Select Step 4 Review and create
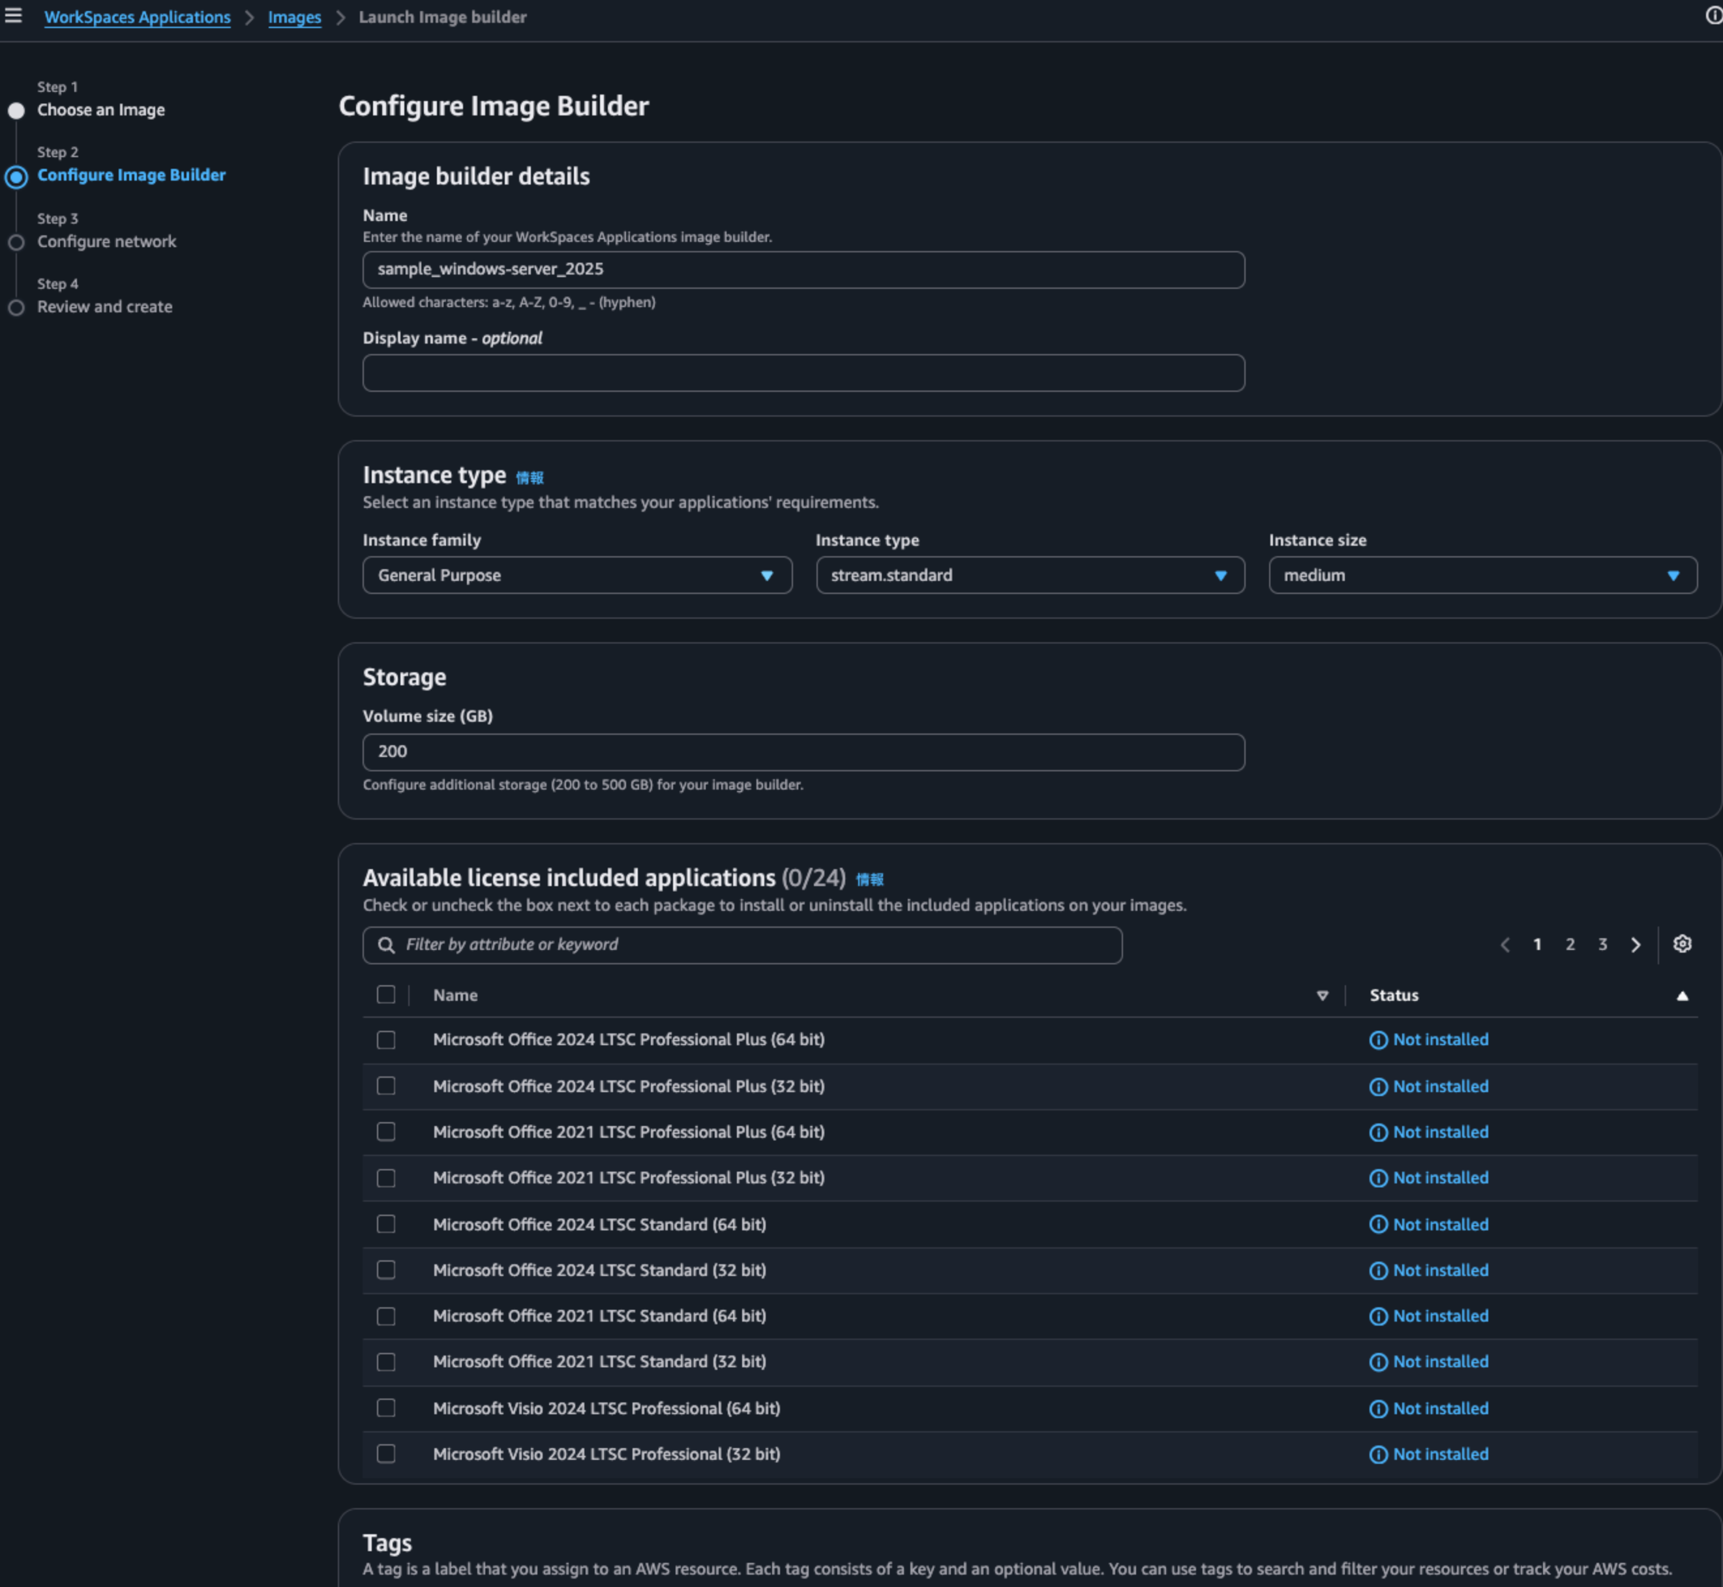This screenshot has height=1587, width=1723. [105, 306]
